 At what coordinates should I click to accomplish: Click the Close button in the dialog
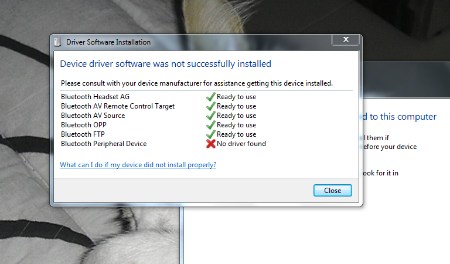333,191
